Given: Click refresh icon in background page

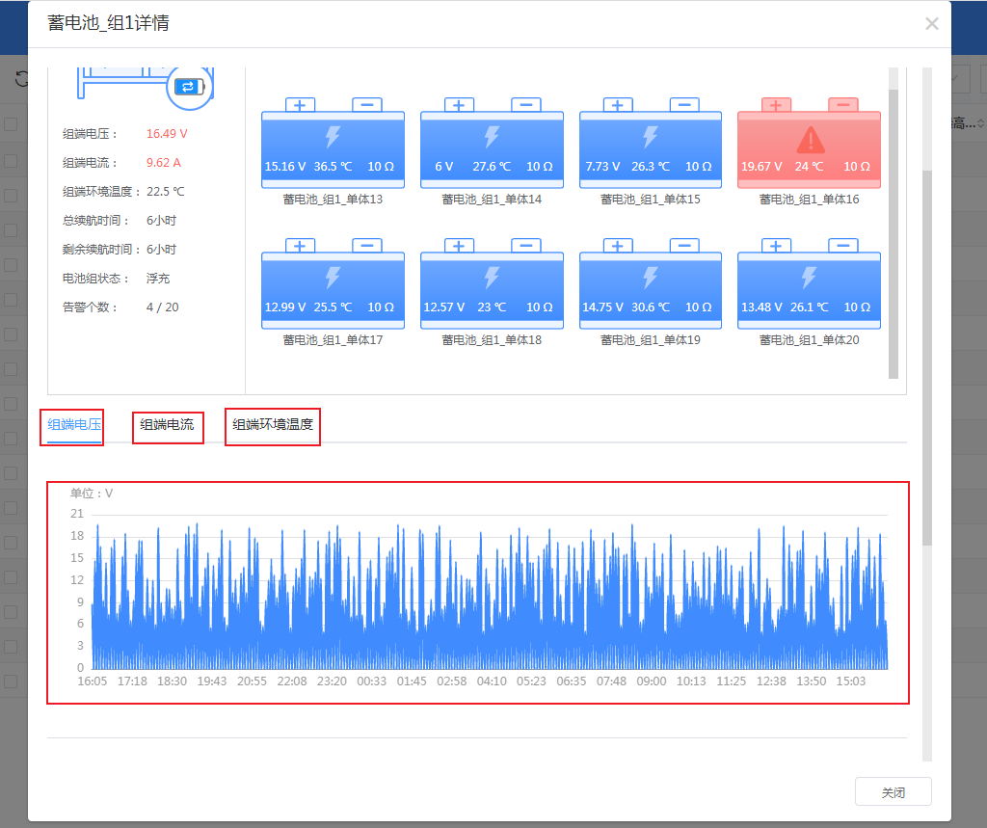Looking at the screenshot, I should (x=22, y=79).
